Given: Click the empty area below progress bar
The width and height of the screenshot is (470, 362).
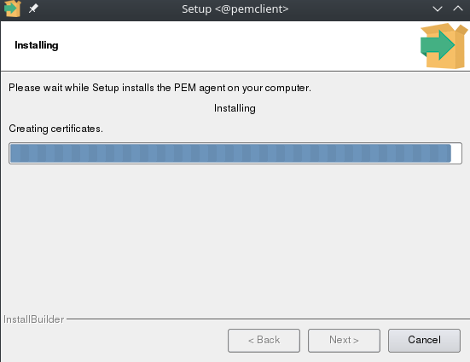Looking at the screenshot, I should [x=235, y=239].
